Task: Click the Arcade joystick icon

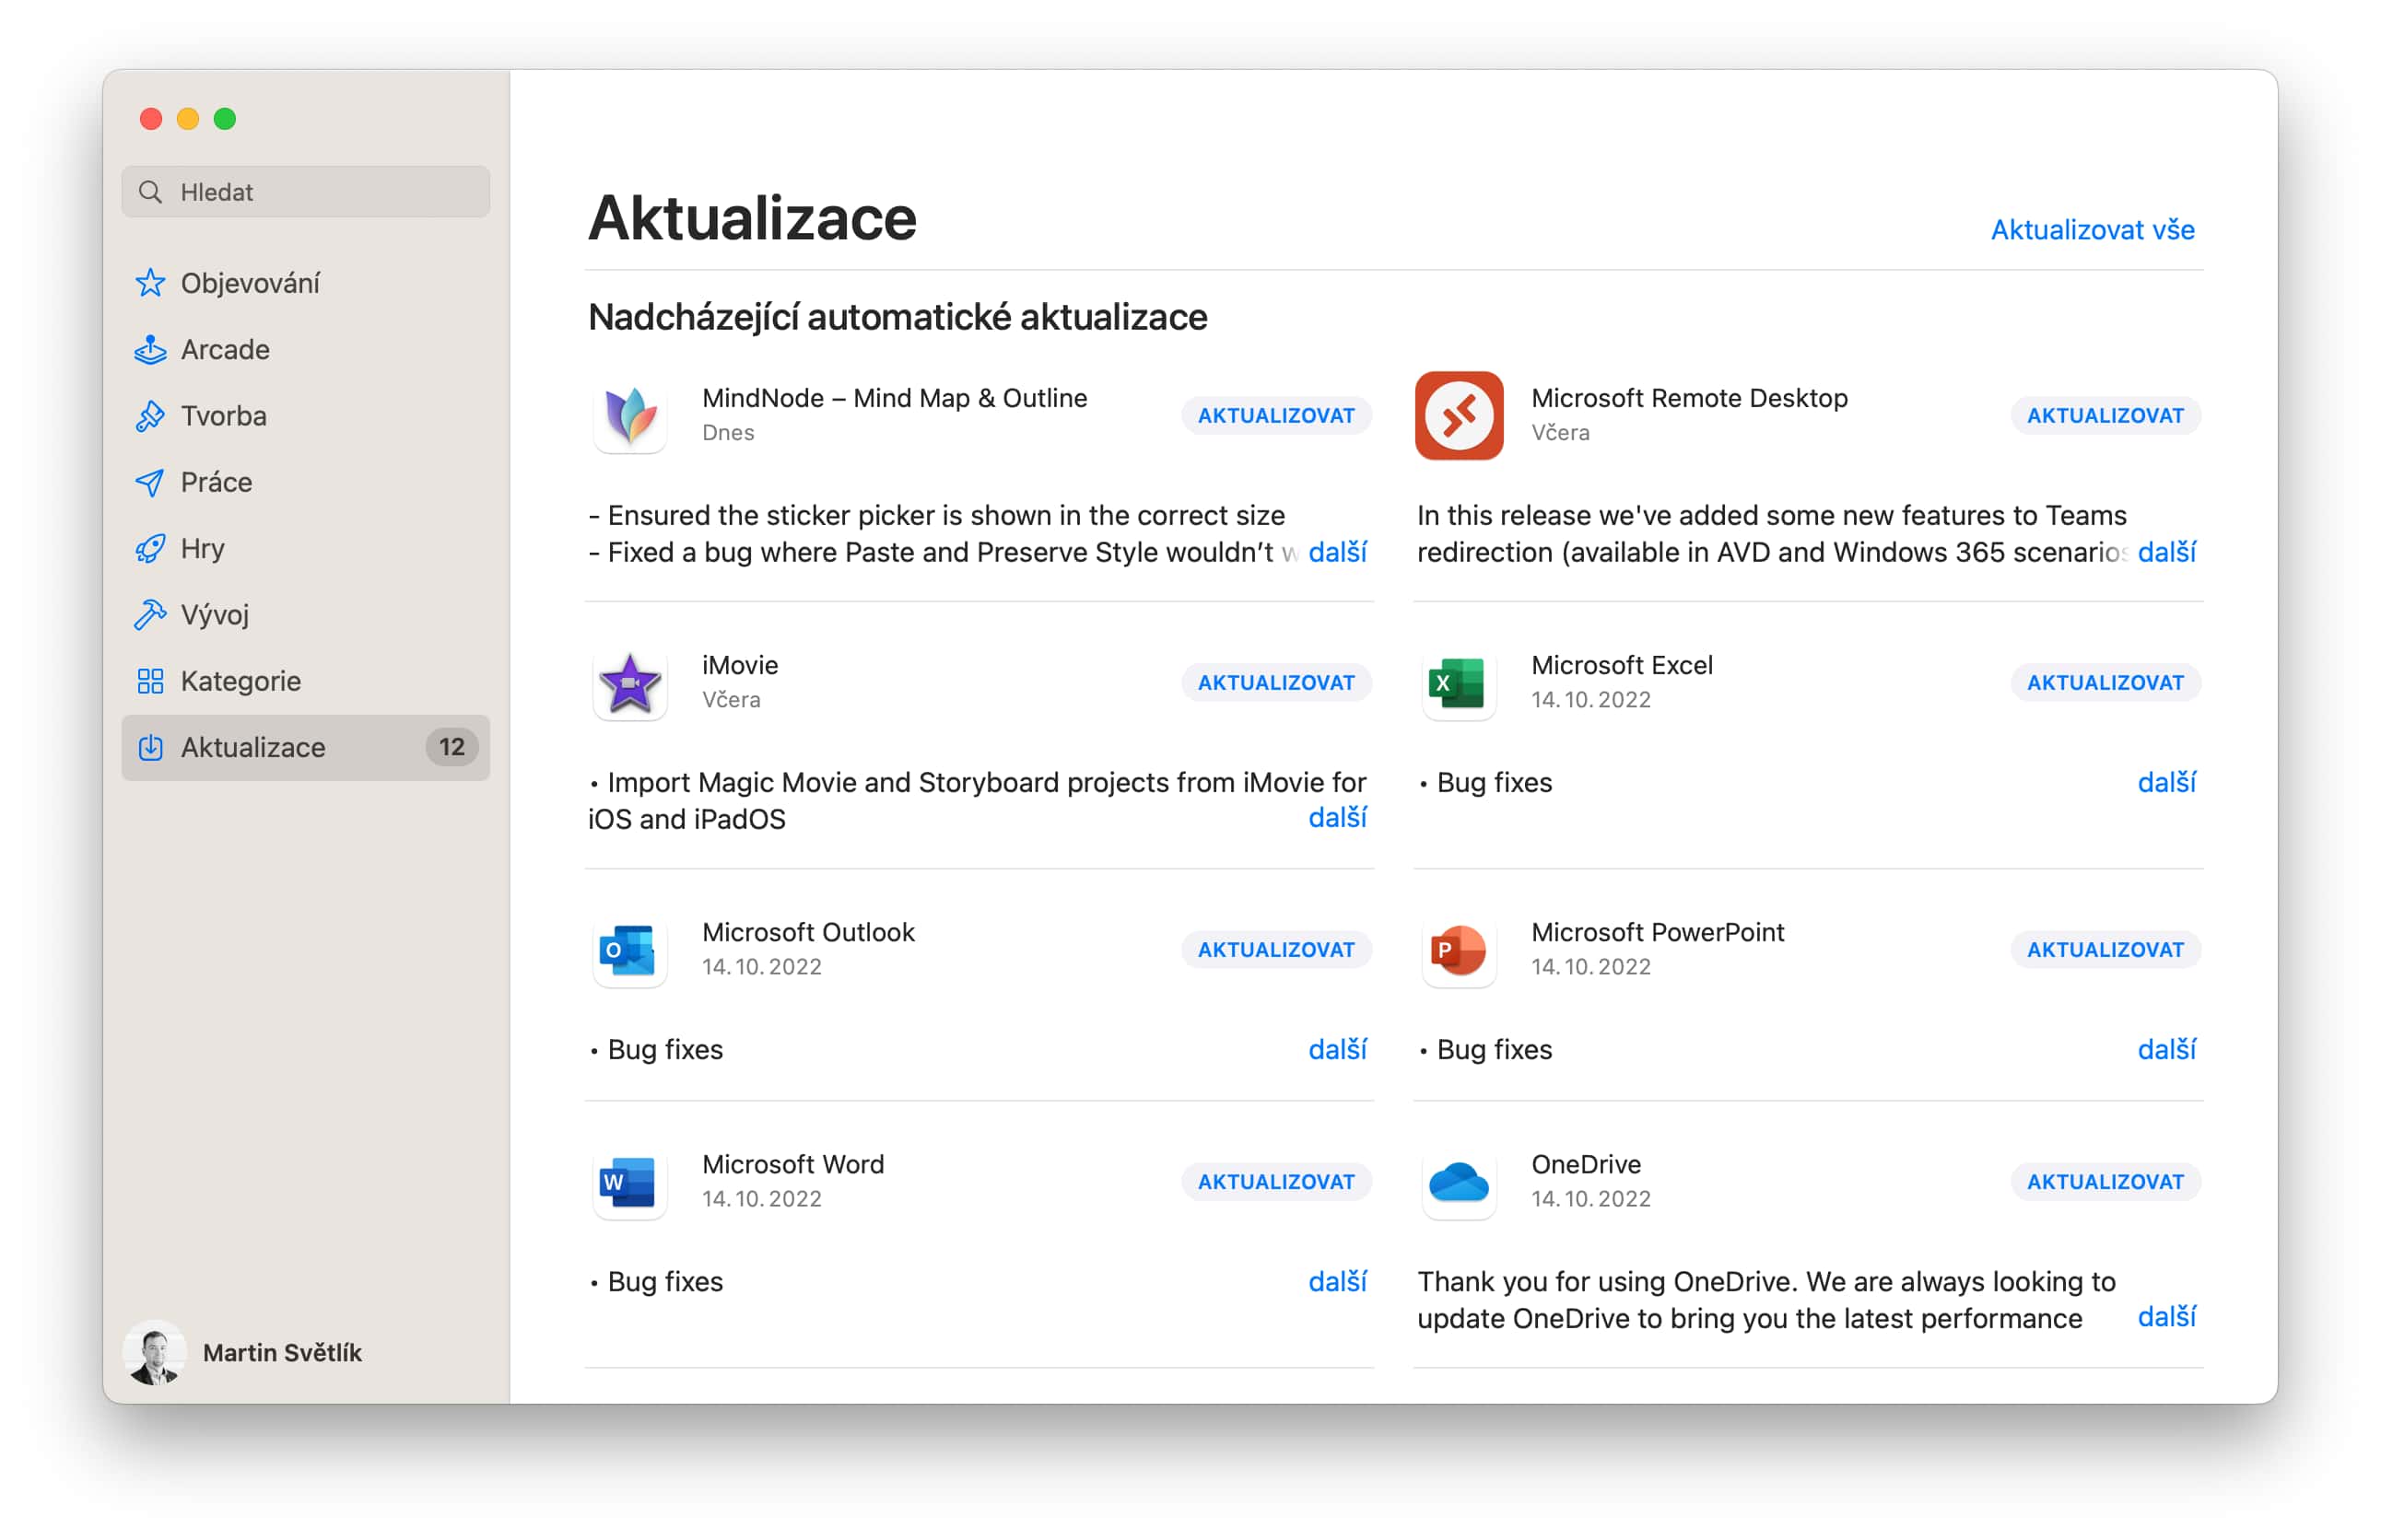Action: 150,349
